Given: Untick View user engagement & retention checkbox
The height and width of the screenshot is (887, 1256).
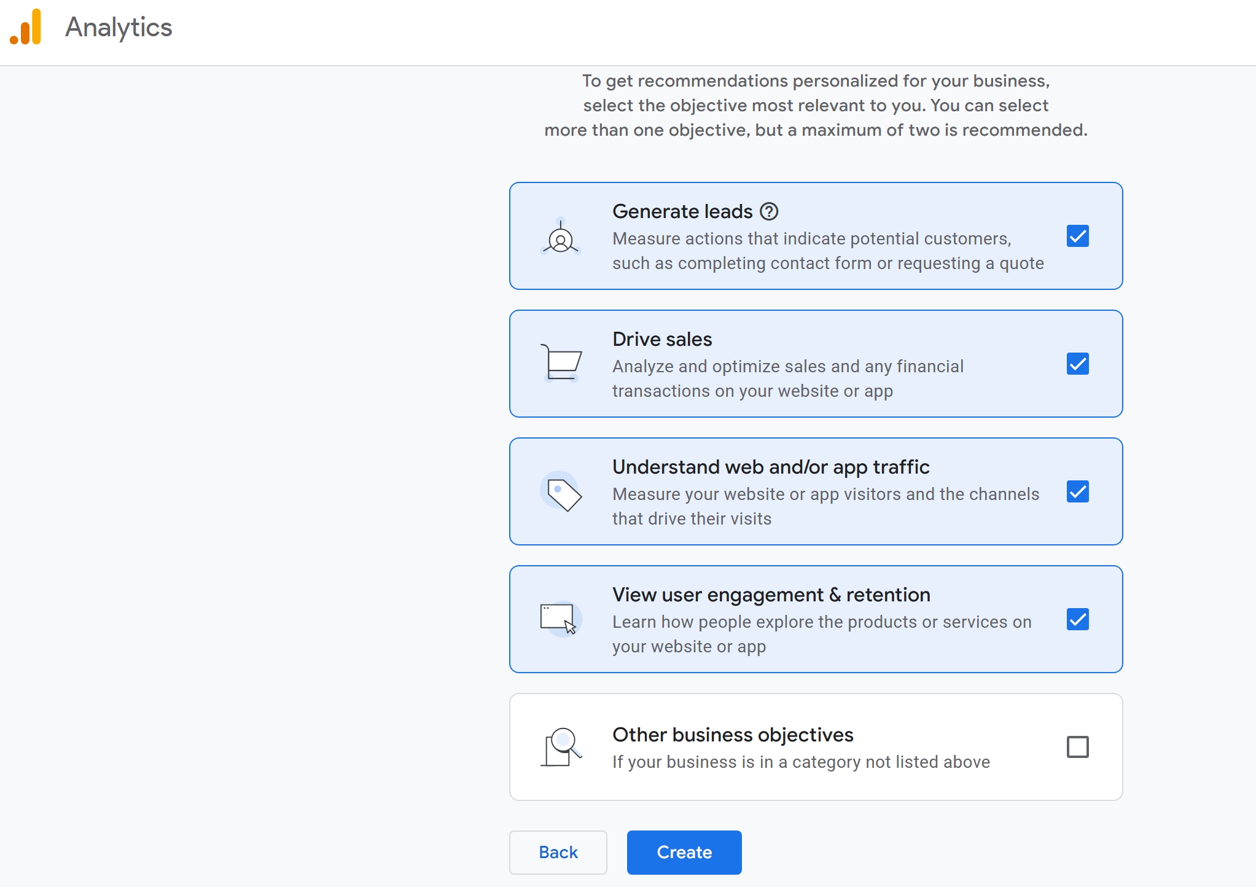Looking at the screenshot, I should click(1077, 620).
